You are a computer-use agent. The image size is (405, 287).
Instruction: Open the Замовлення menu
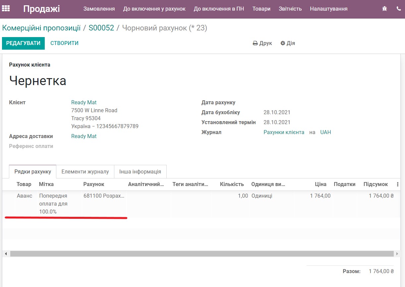(x=99, y=9)
